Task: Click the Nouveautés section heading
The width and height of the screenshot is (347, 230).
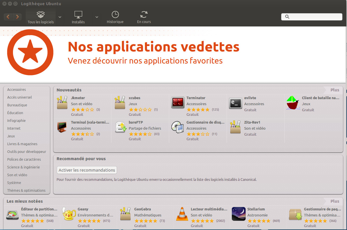Action: (69, 90)
